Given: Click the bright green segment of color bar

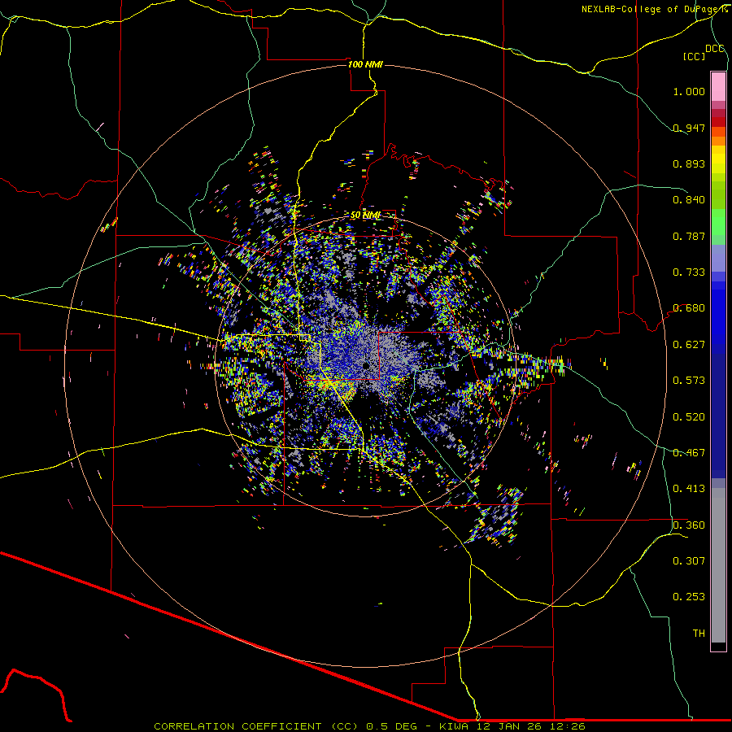Looking at the screenshot, I should 718,222.
